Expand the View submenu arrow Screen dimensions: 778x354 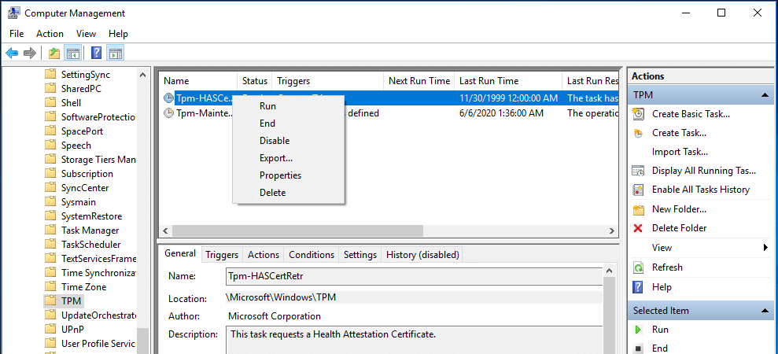point(765,248)
